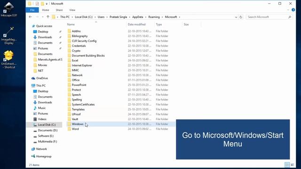Jump to Local Disk (C:) breadcrumb
The image size is (301, 169).
click(x=84, y=17)
